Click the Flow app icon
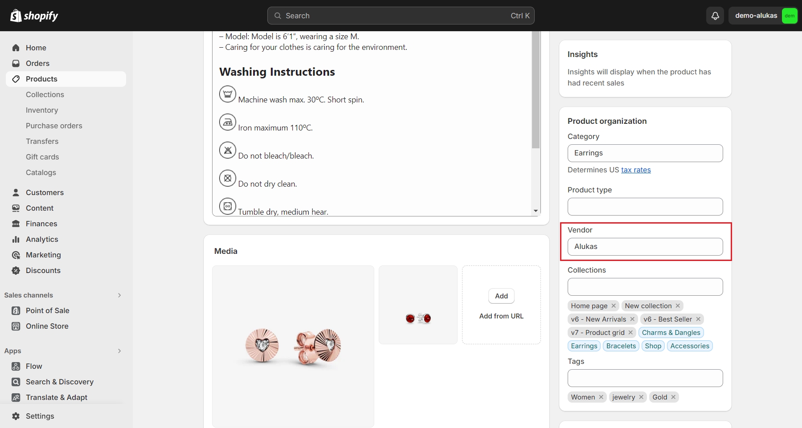The image size is (802, 428). tap(16, 366)
